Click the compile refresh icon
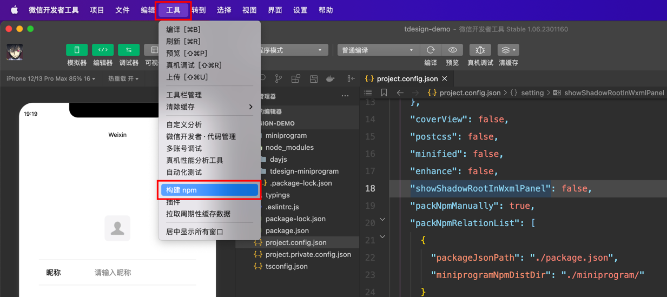 pos(431,50)
